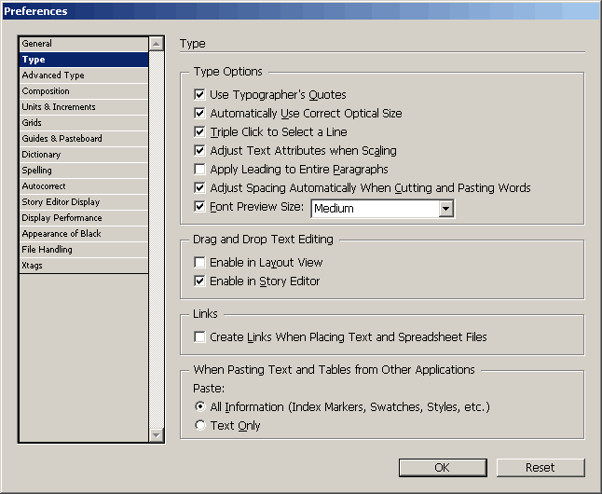
Task: Go to Appearance of Black preferences
Action: pos(84,234)
